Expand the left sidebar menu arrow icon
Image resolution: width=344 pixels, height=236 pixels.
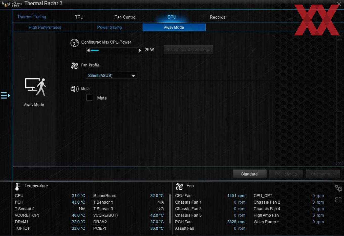pos(5,95)
